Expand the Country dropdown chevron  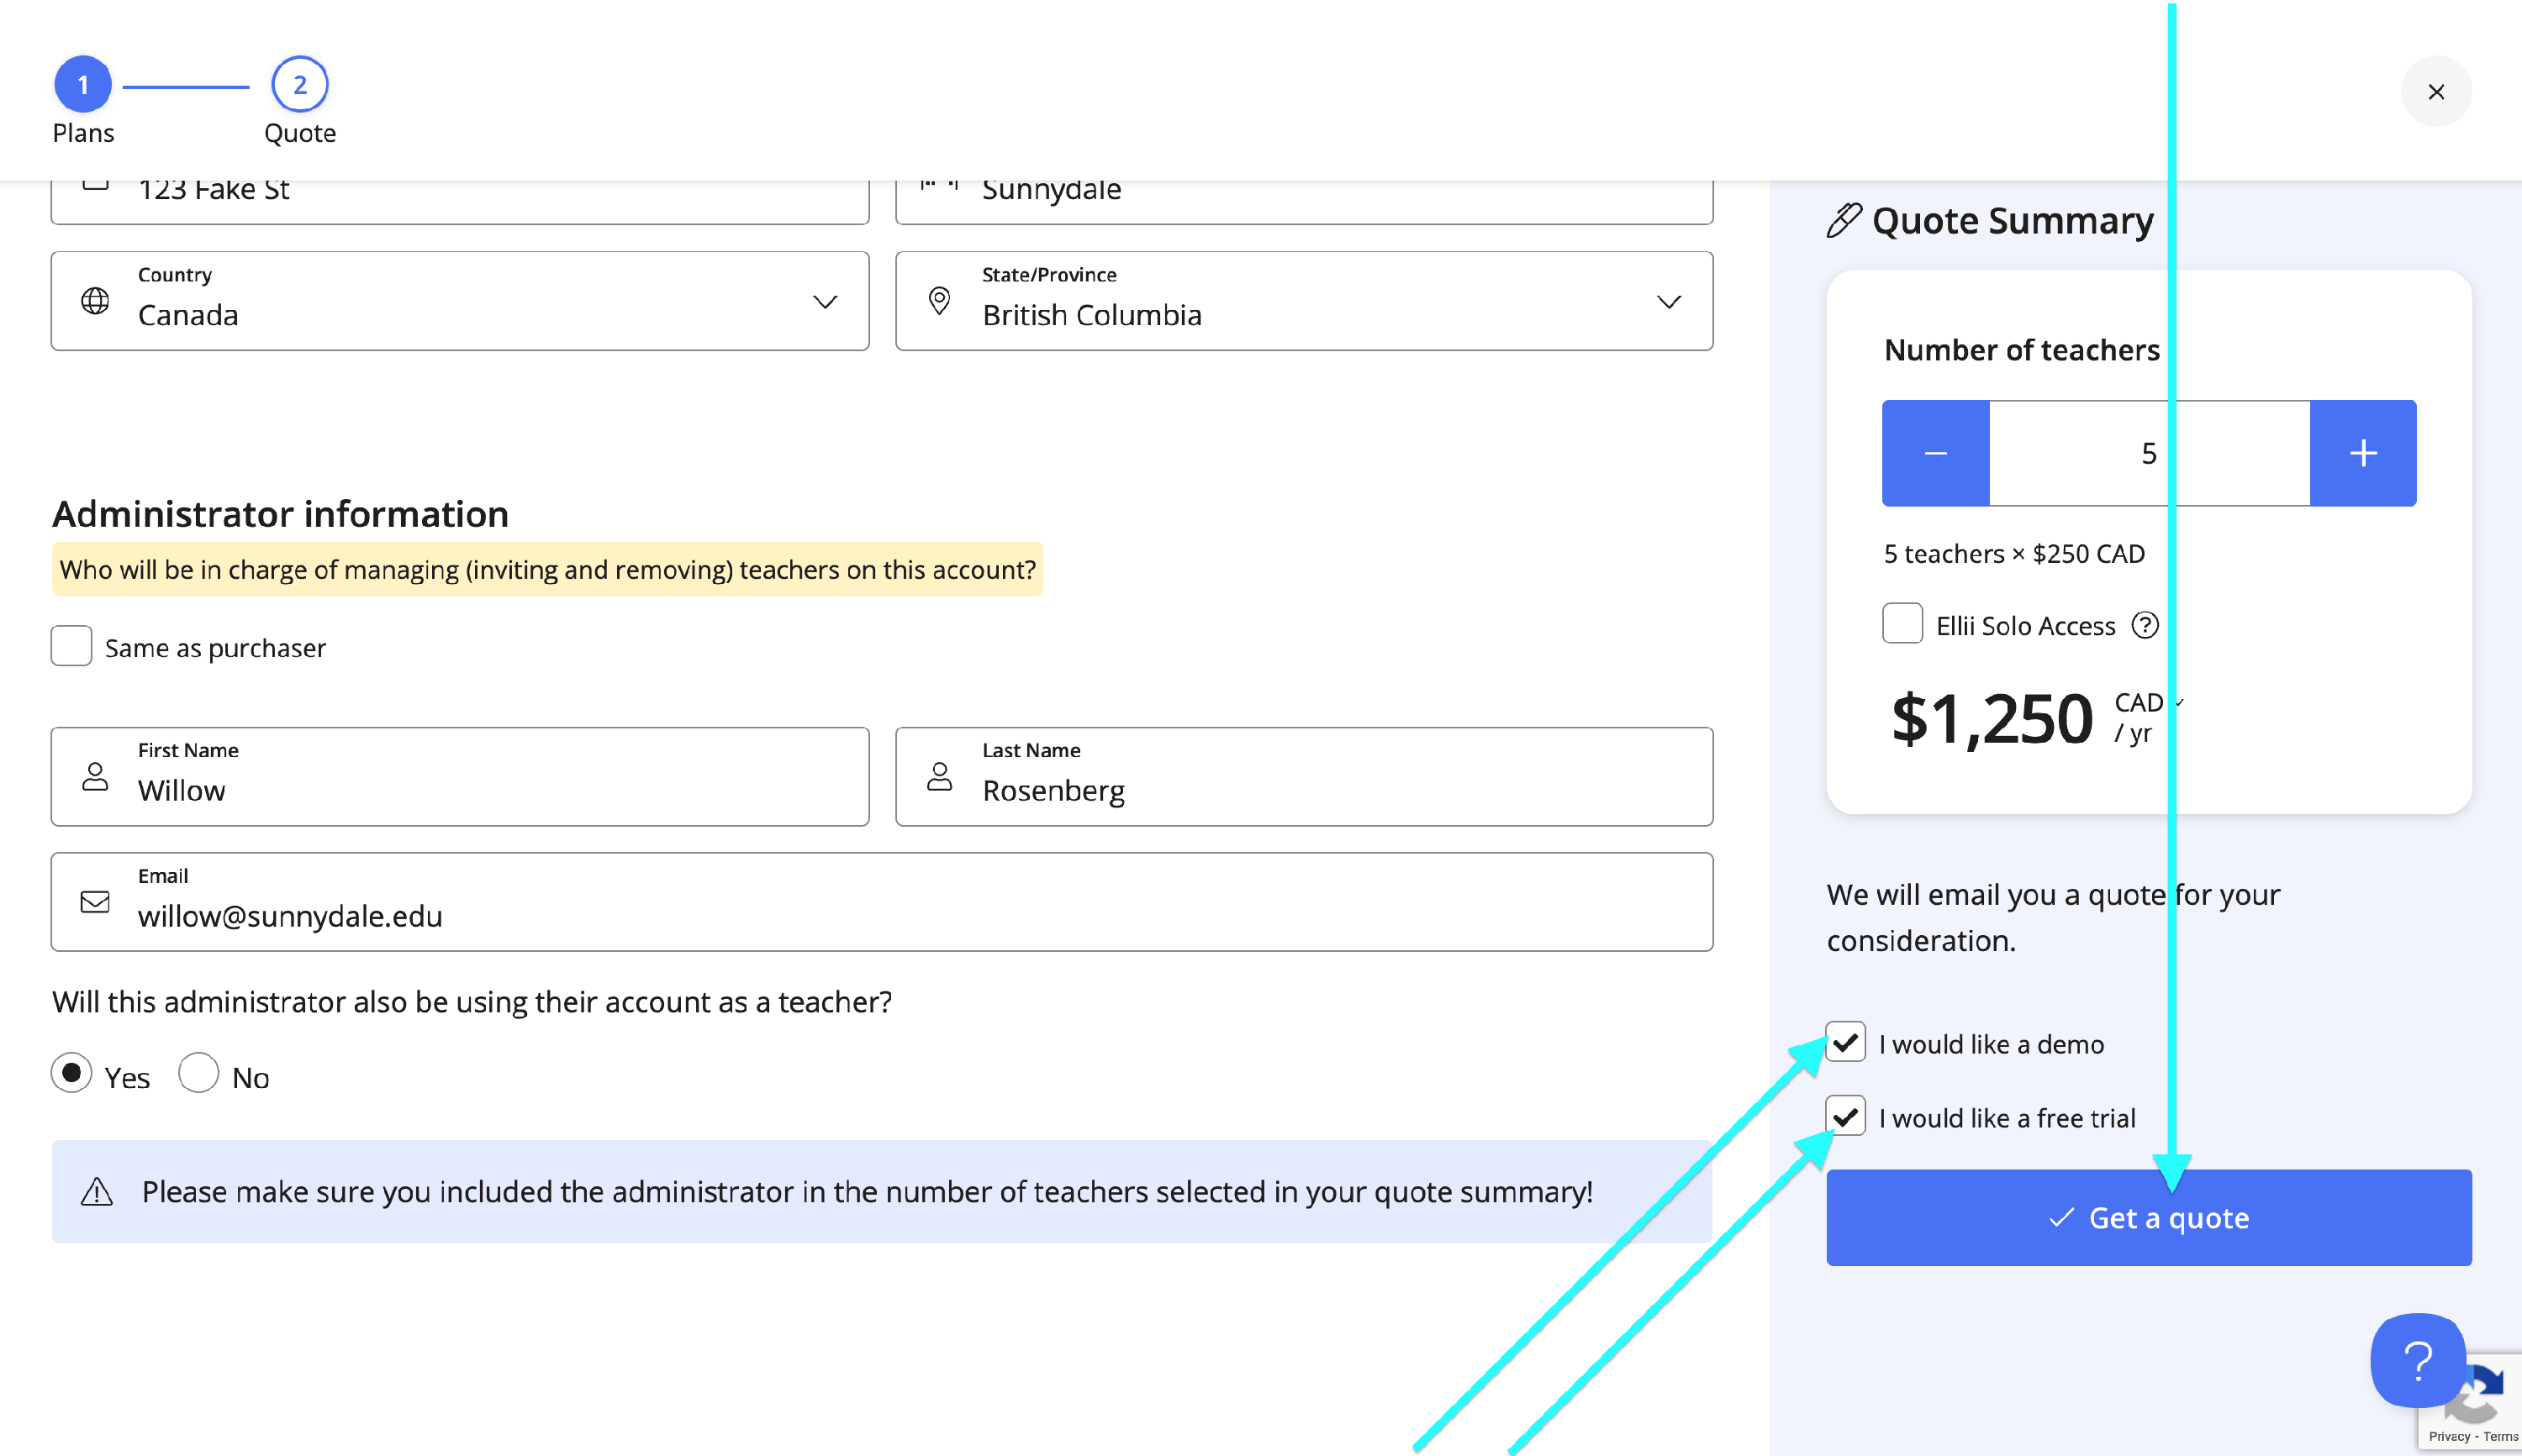[825, 301]
